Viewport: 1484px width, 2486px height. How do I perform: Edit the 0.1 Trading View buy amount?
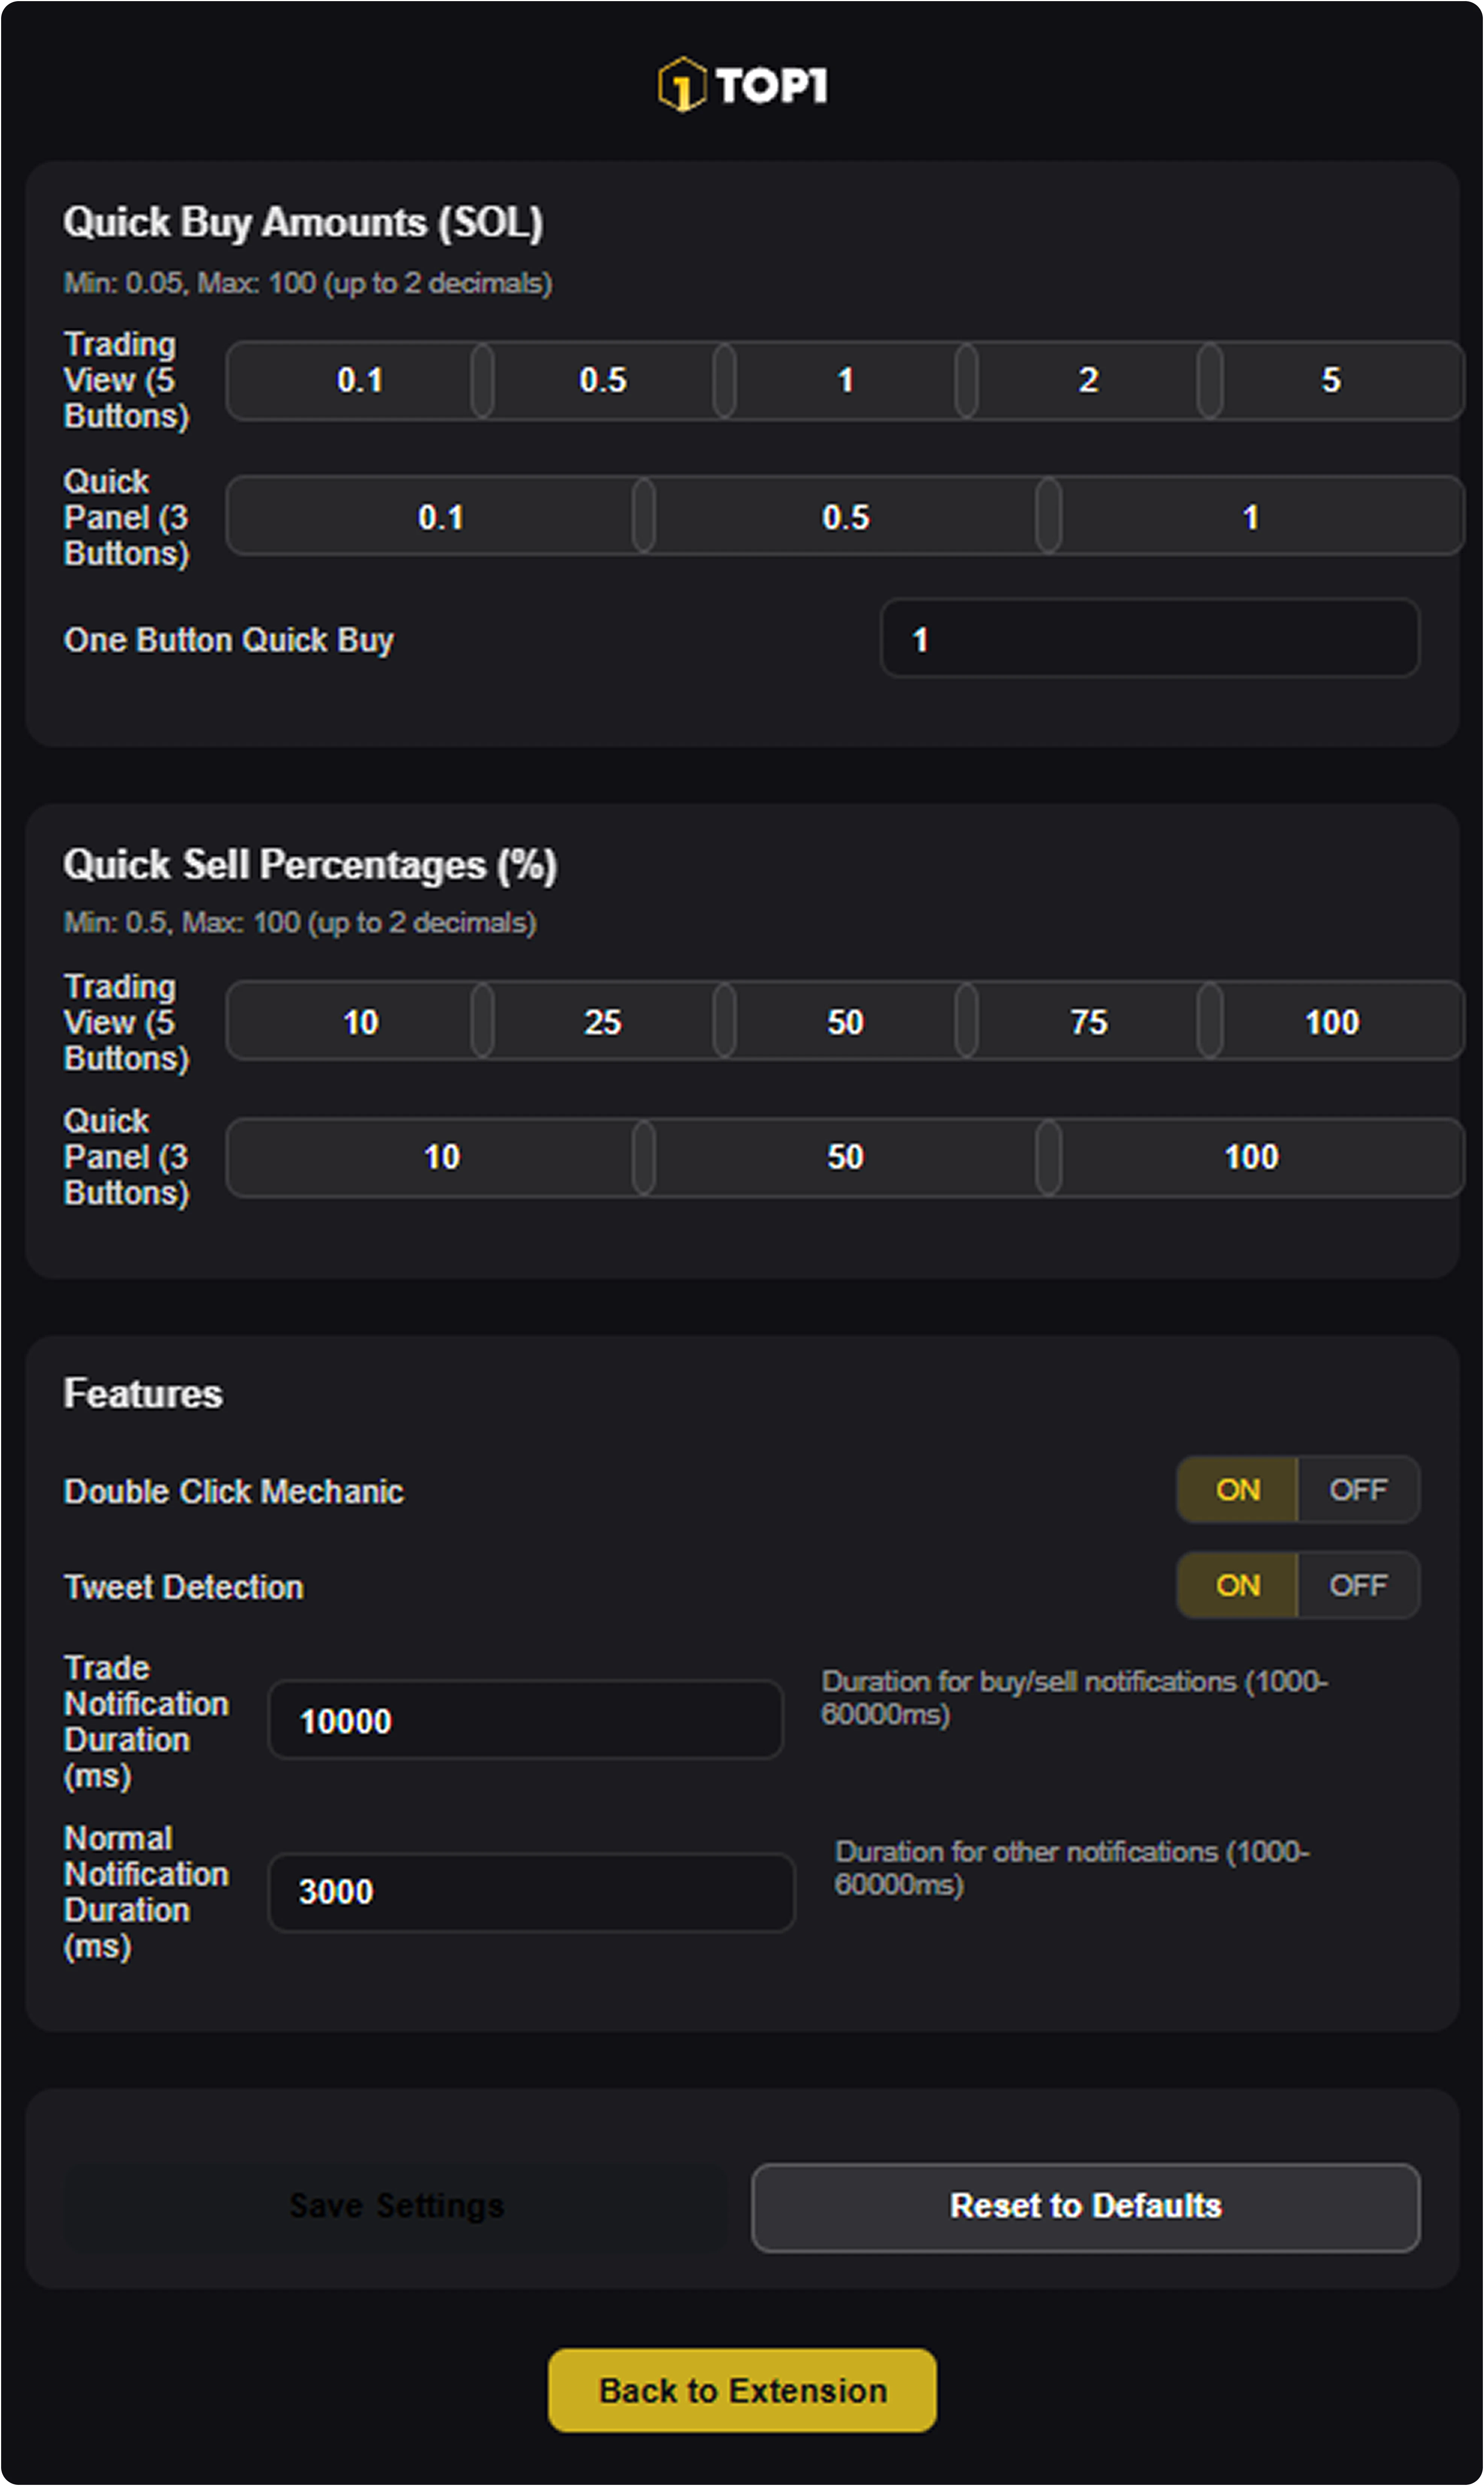click(x=362, y=380)
